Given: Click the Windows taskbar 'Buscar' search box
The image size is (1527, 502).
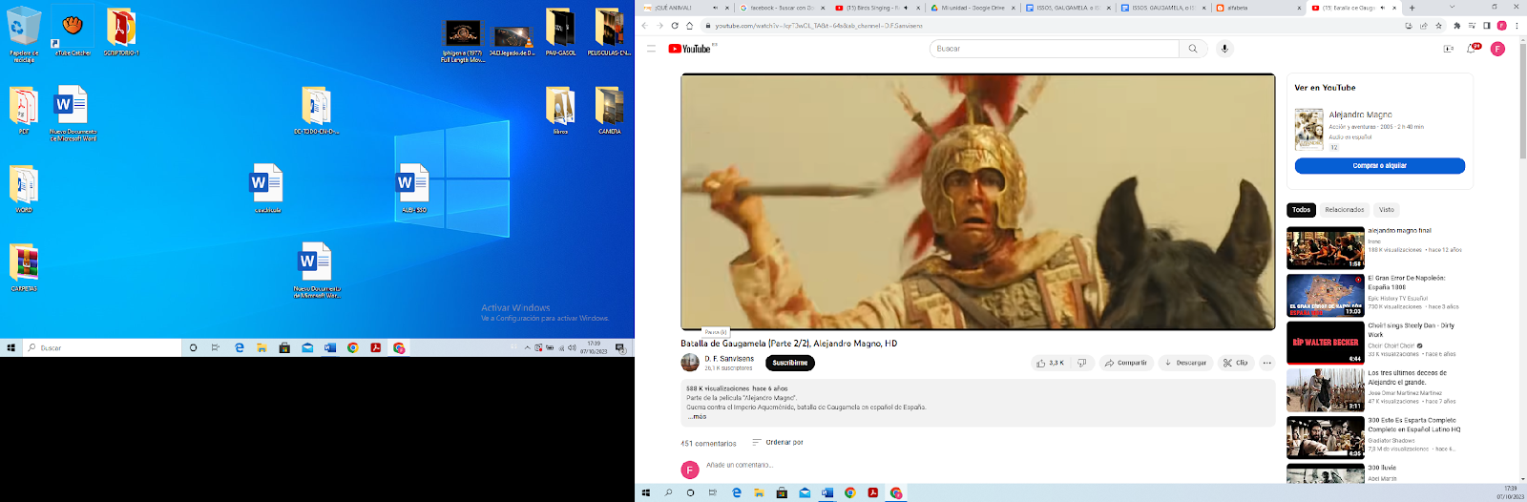Looking at the screenshot, I should click(102, 348).
